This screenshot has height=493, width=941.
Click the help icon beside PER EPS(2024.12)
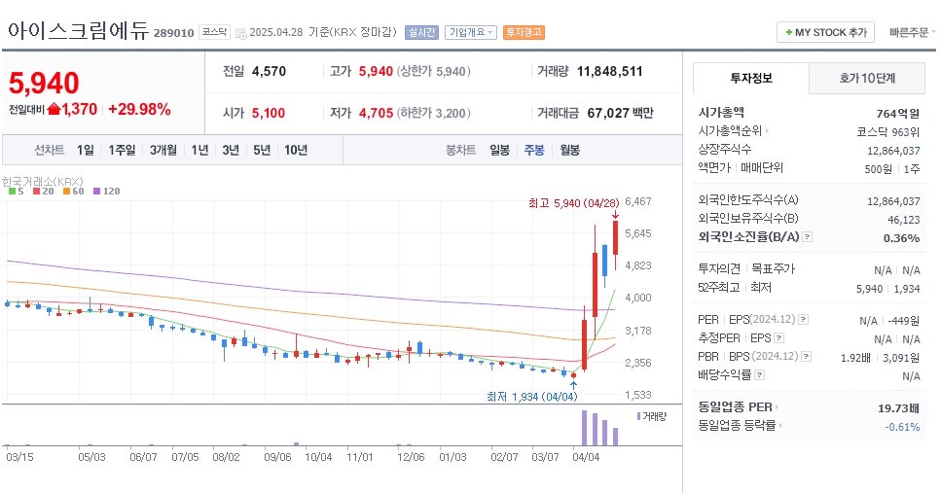pos(803,320)
